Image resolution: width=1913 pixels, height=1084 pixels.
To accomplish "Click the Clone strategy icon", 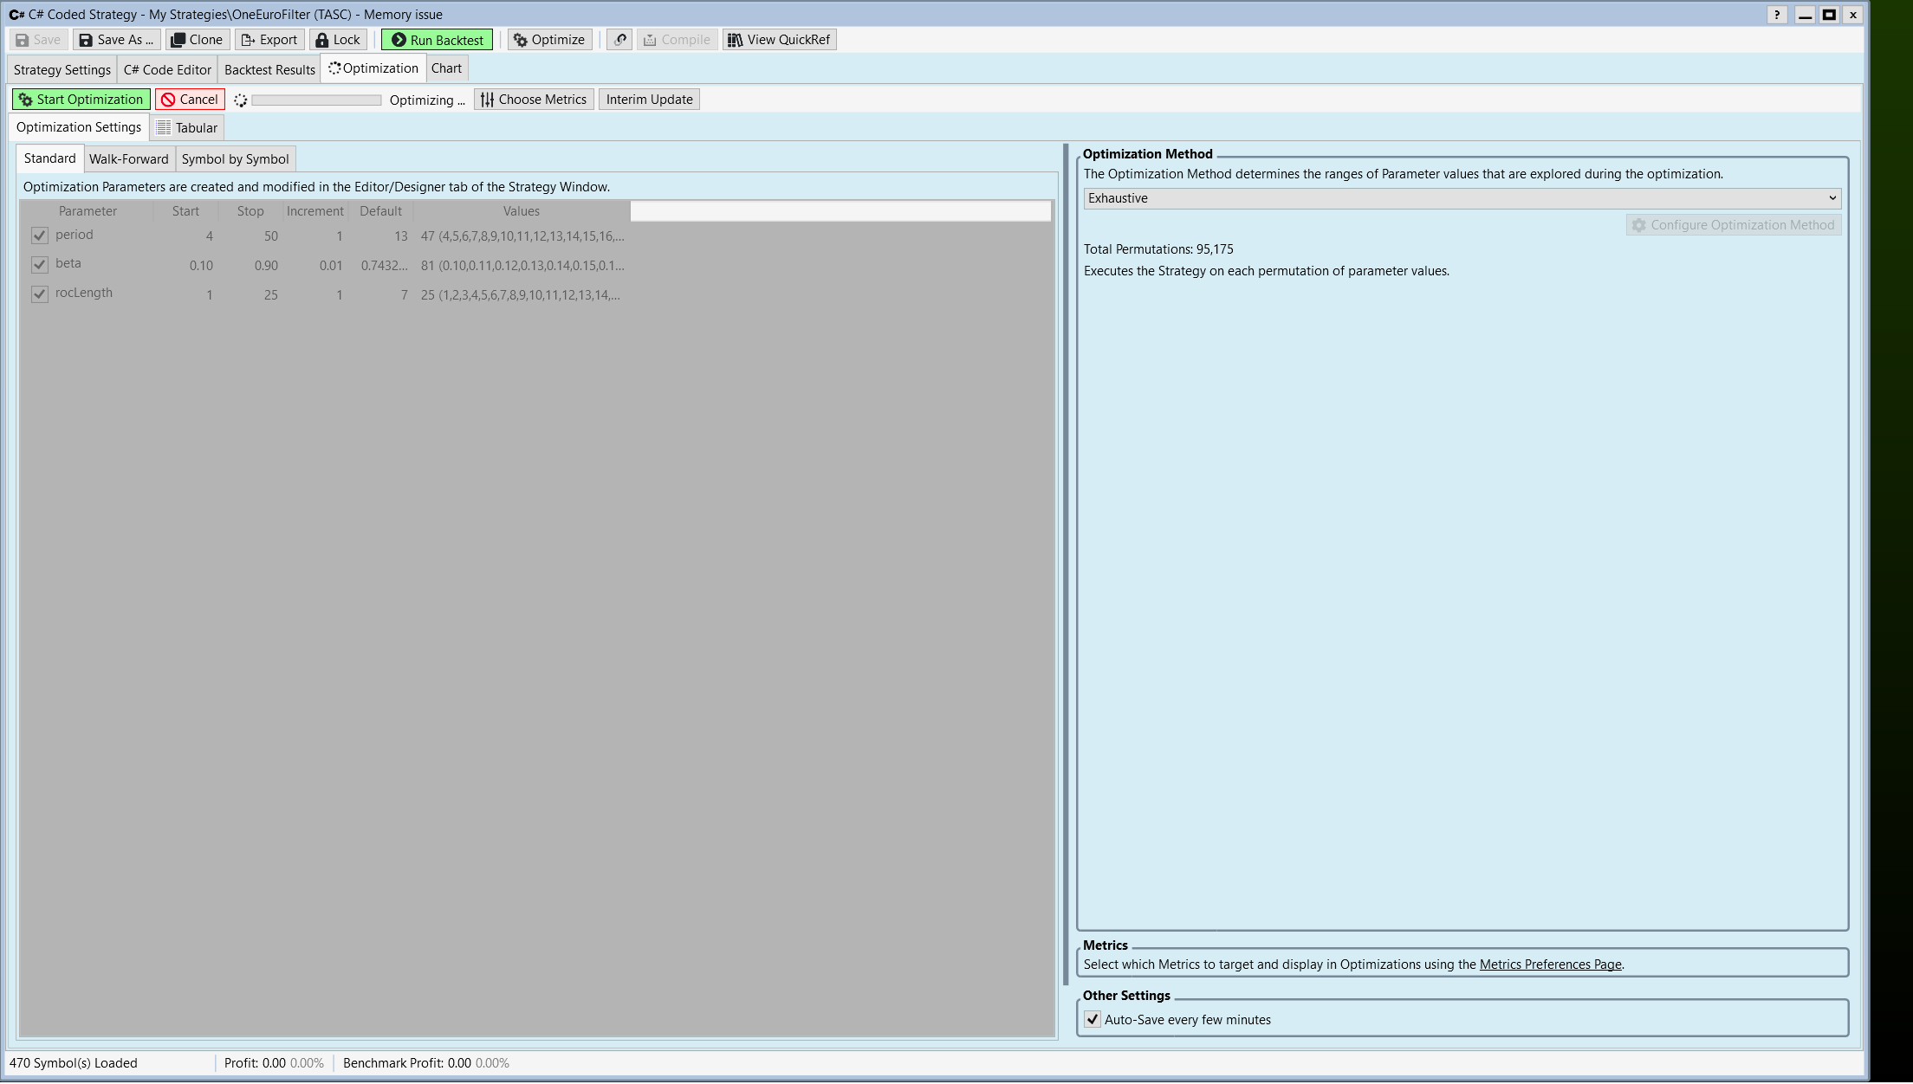I will click(178, 40).
